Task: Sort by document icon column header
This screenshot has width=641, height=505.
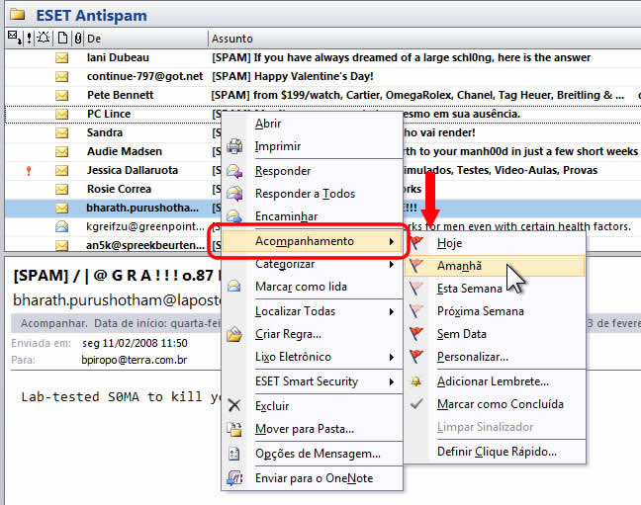Action: click(62, 39)
